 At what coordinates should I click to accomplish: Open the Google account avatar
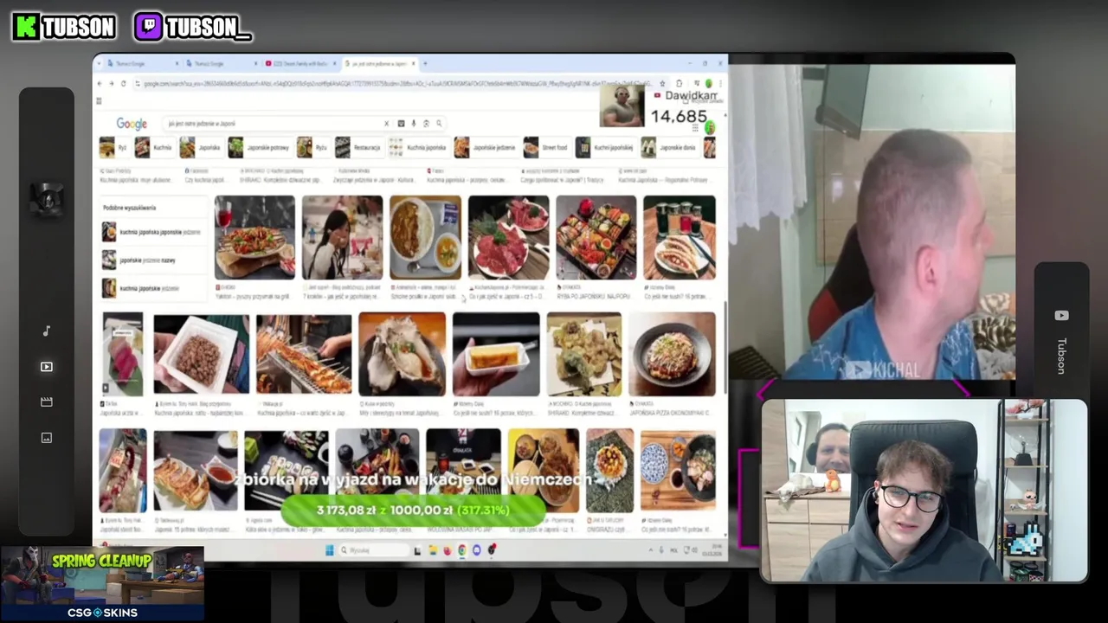[x=710, y=127]
